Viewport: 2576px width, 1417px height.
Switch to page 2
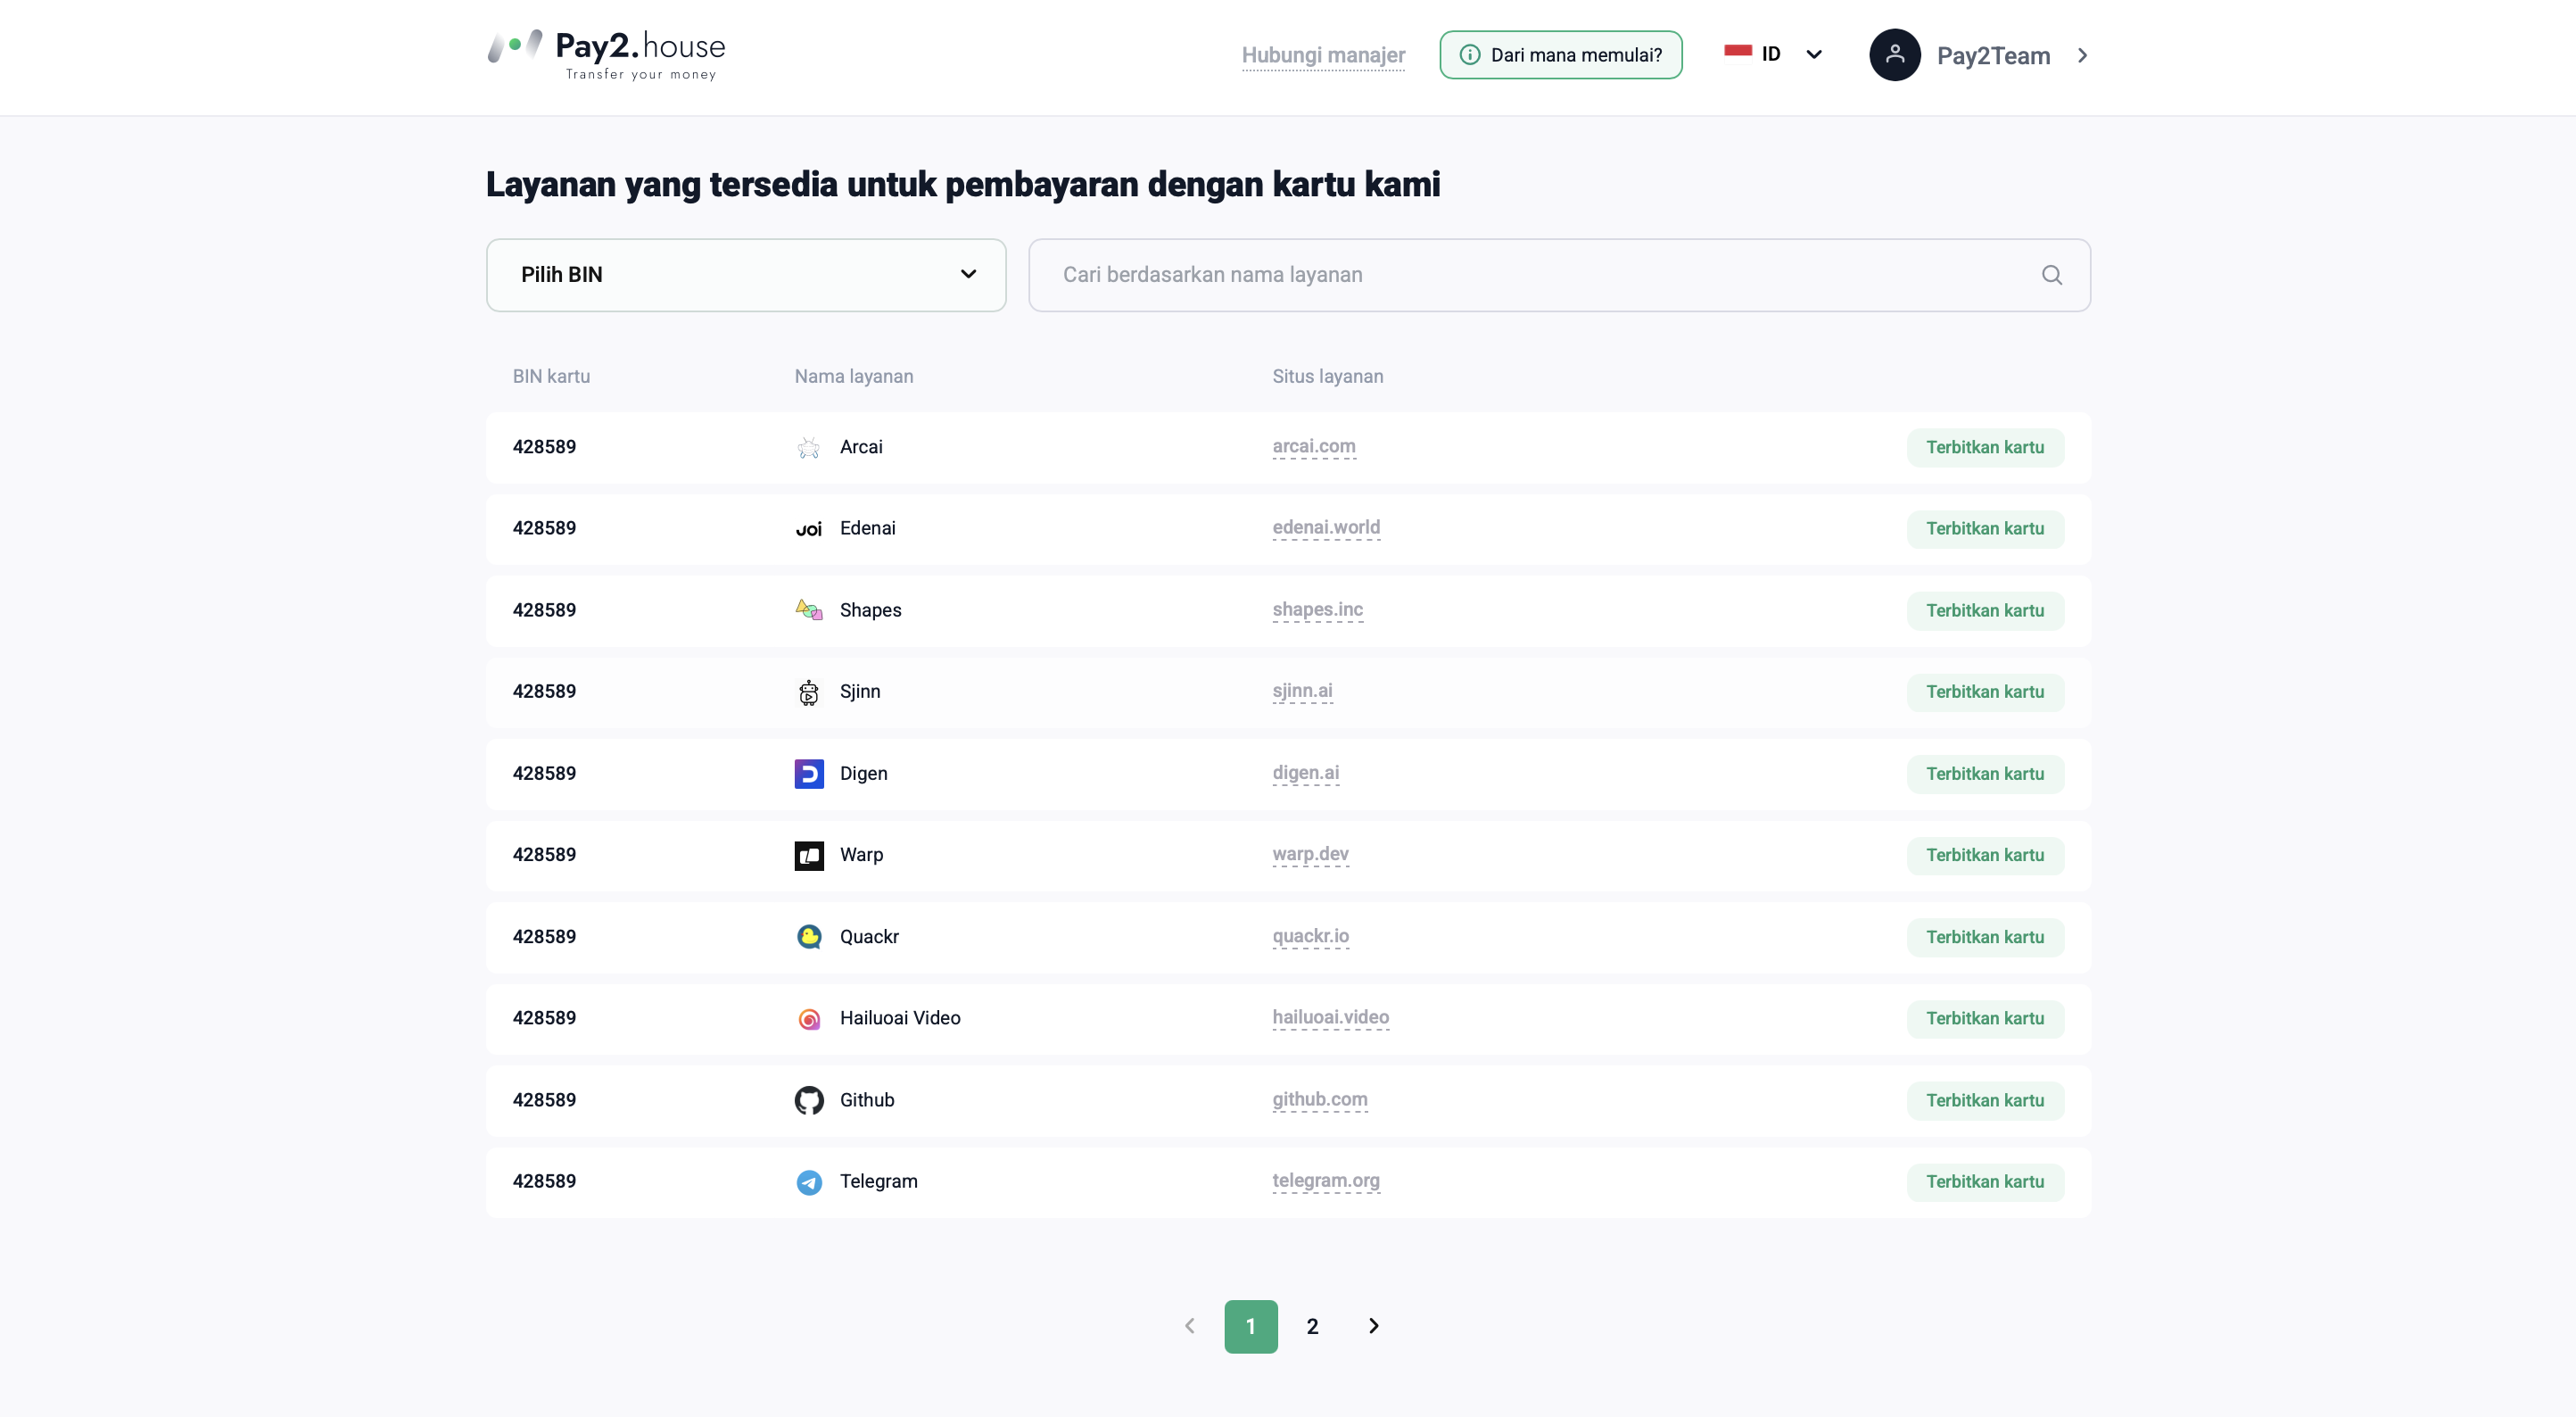[x=1312, y=1327]
